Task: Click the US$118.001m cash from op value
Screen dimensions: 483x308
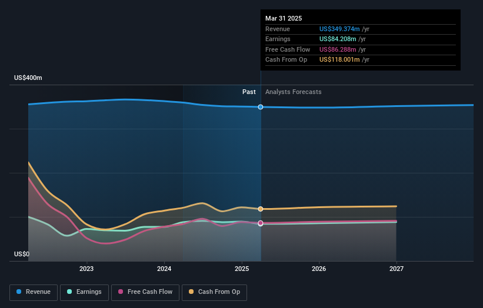Action: click(339, 60)
